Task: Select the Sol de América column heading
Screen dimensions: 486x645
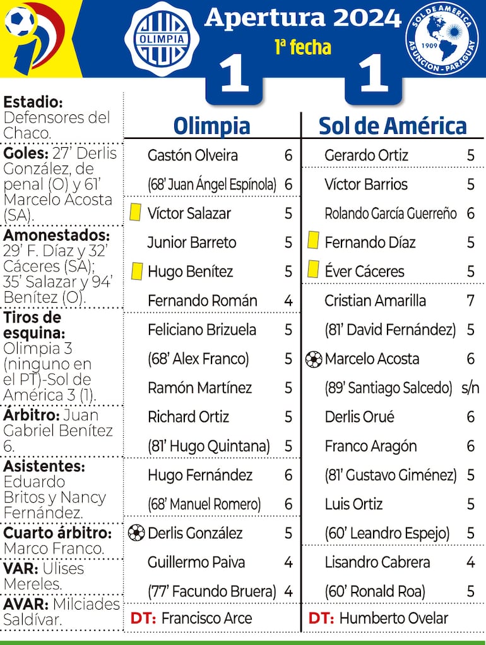Action: click(x=392, y=125)
